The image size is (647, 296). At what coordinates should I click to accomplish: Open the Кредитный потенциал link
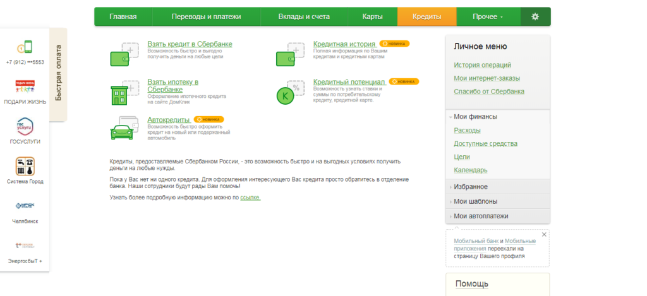coord(349,81)
